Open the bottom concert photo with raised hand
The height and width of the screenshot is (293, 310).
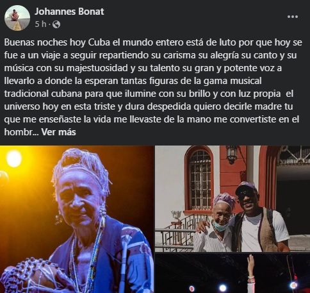232,273
